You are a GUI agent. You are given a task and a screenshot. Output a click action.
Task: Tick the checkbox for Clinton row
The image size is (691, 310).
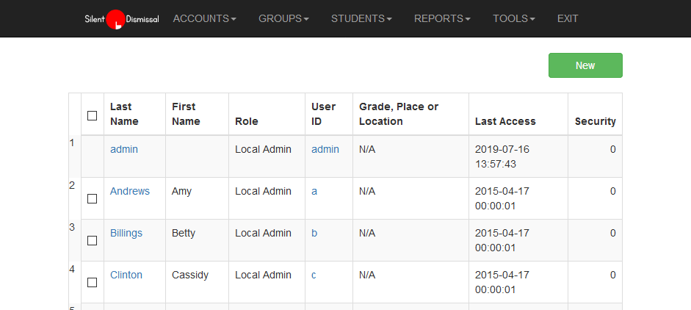click(x=92, y=282)
